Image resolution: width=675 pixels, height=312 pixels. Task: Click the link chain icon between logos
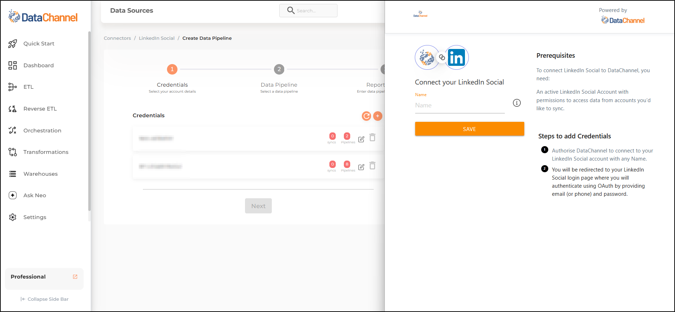(442, 57)
